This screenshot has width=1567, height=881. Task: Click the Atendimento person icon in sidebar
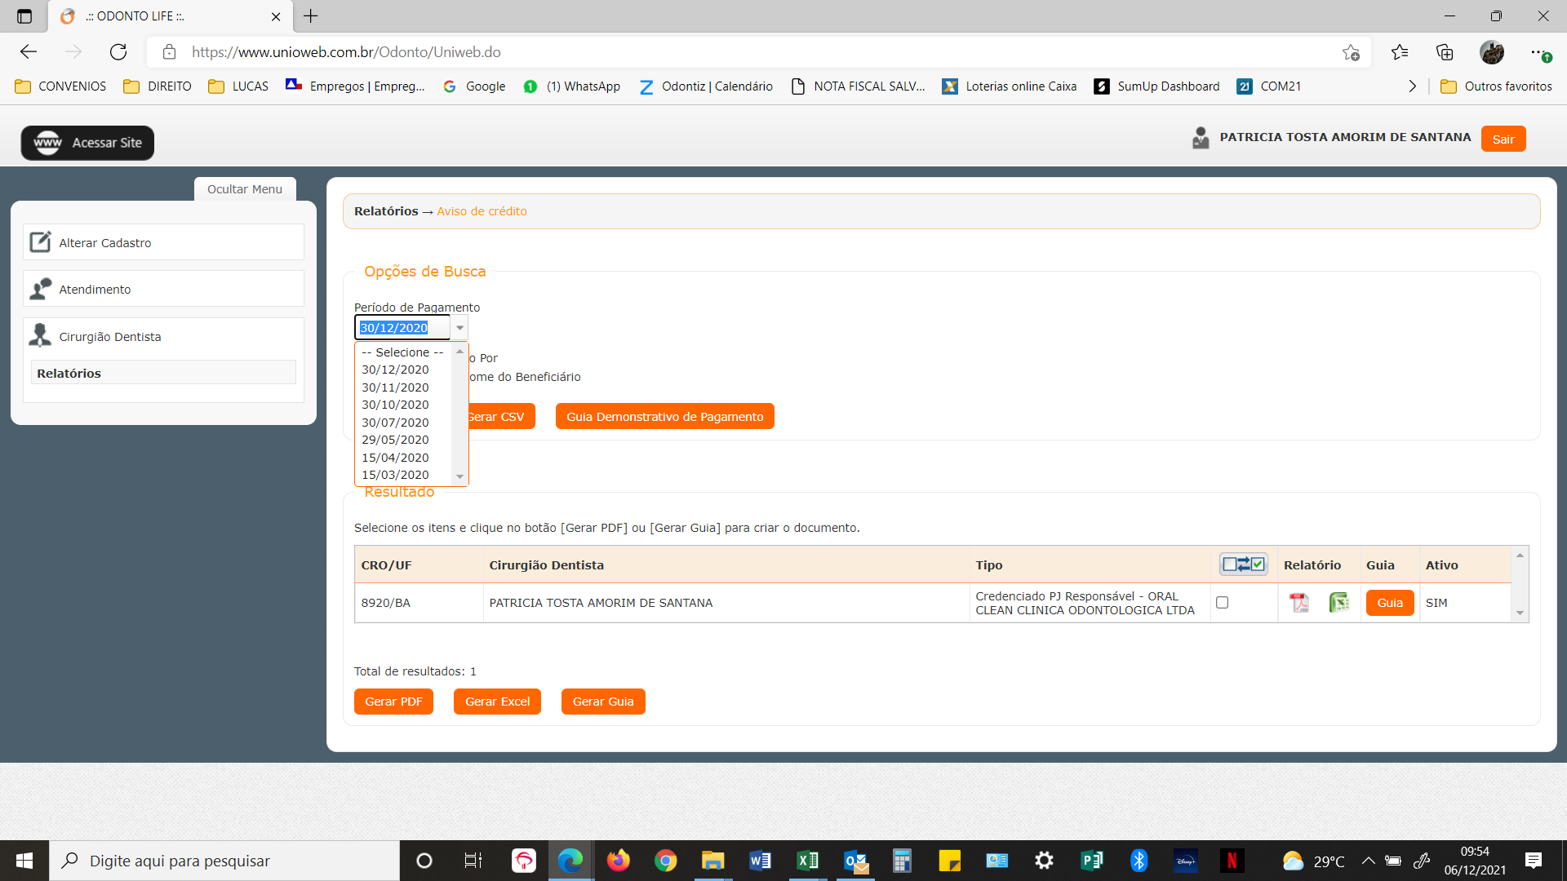(x=40, y=289)
